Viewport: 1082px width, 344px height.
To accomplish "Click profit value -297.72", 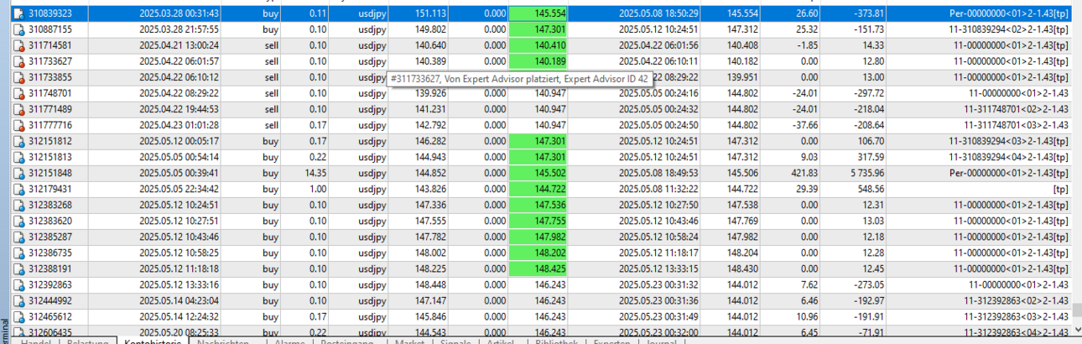I will tap(866, 94).
